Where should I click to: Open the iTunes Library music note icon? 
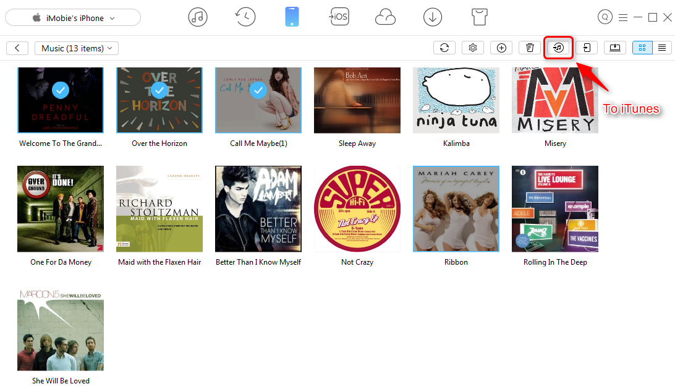[x=198, y=17]
